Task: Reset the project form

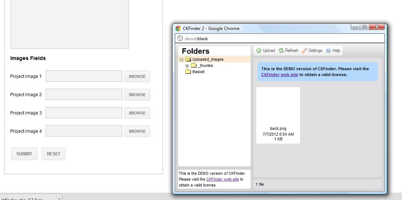Action: (54, 154)
